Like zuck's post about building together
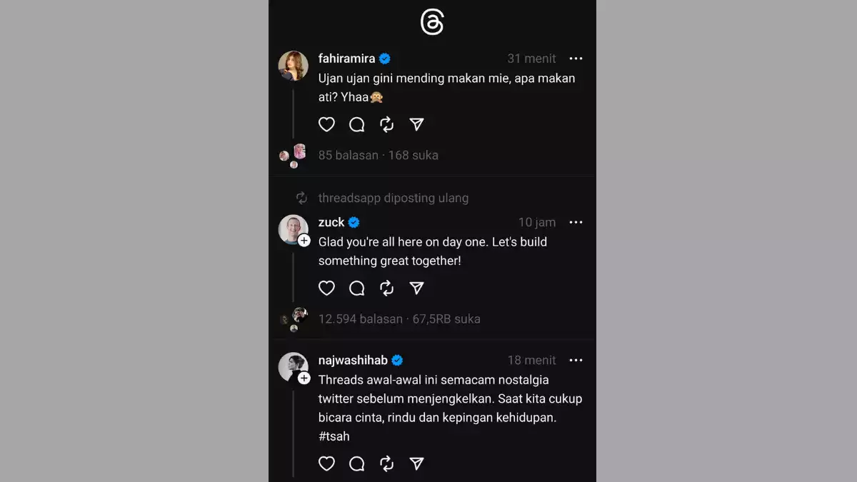The width and height of the screenshot is (857, 482). coord(326,288)
